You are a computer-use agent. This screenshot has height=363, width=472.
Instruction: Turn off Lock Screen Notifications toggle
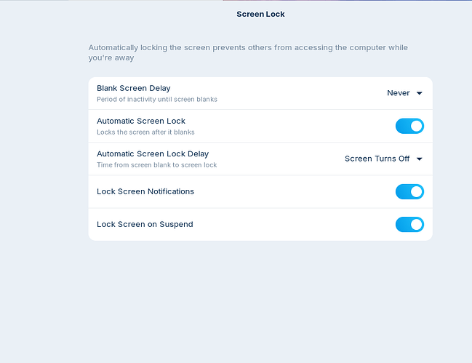coord(409,191)
